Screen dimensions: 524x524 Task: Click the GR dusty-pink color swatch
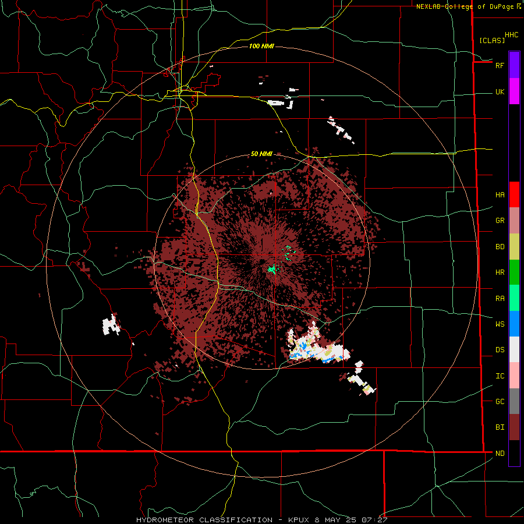[514, 221]
